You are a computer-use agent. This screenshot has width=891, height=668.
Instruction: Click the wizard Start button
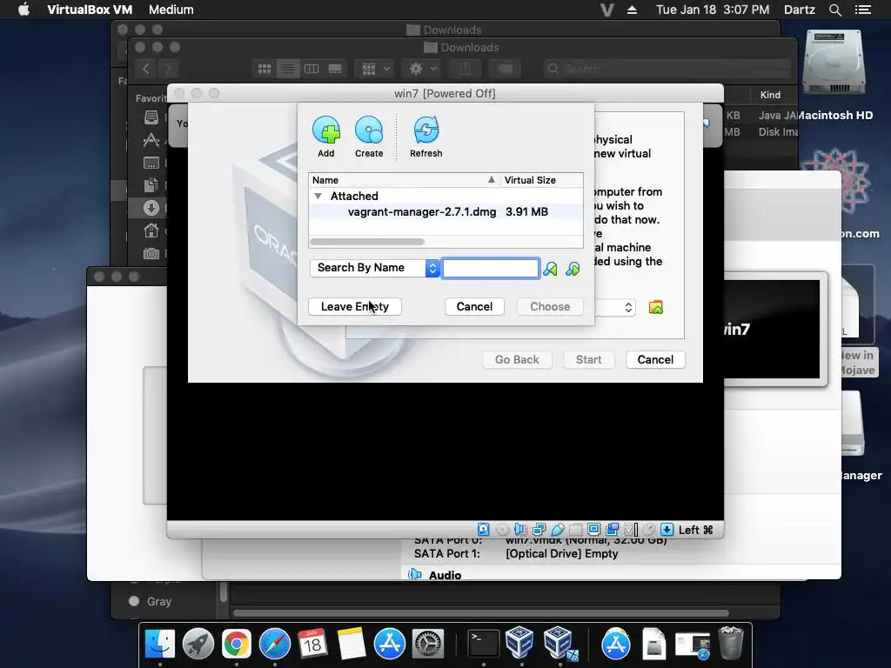(589, 359)
